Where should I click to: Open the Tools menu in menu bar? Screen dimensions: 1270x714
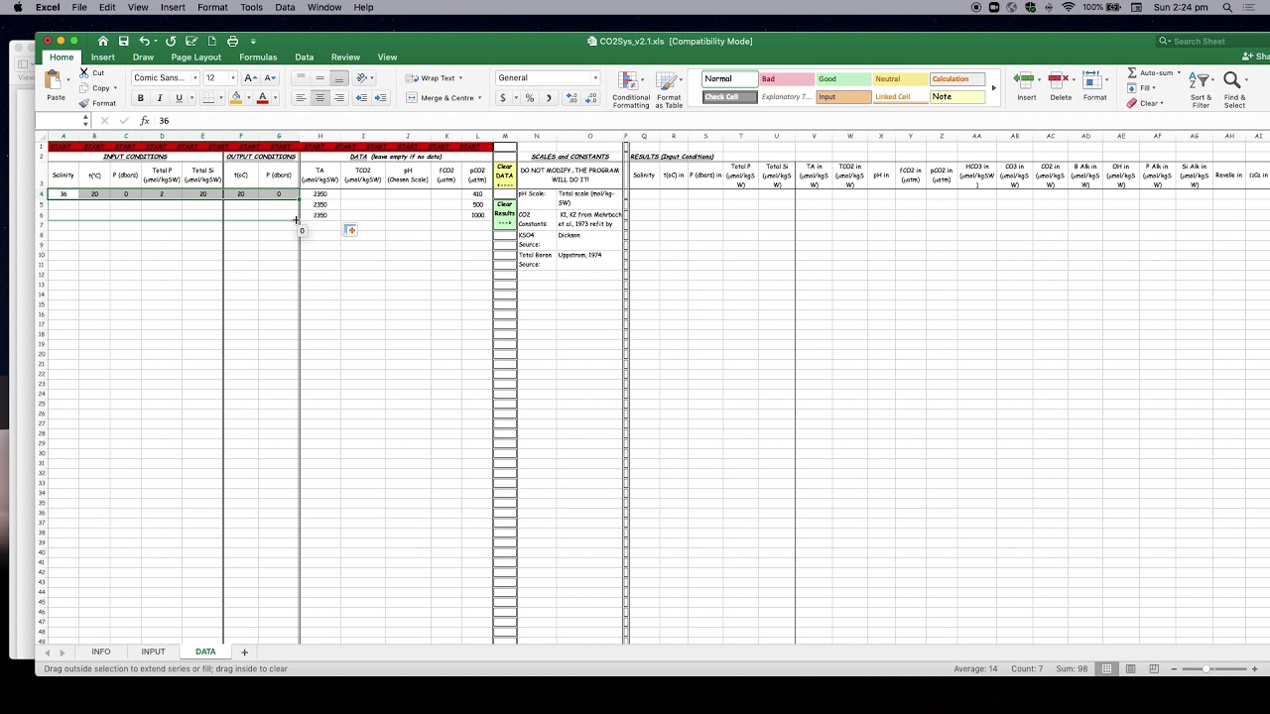252,7
